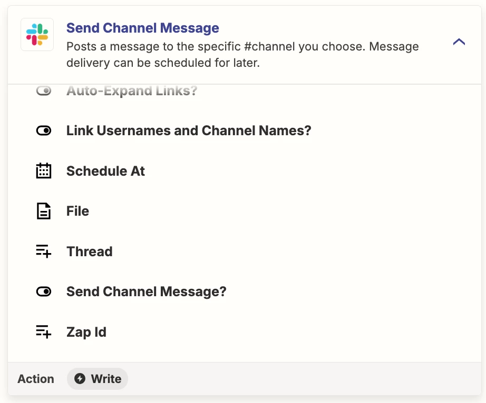The width and height of the screenshot is (486, 403).
Task: Select the Auto-Expand Links? label
Action: pyautogui.click(x=132, y=91)
